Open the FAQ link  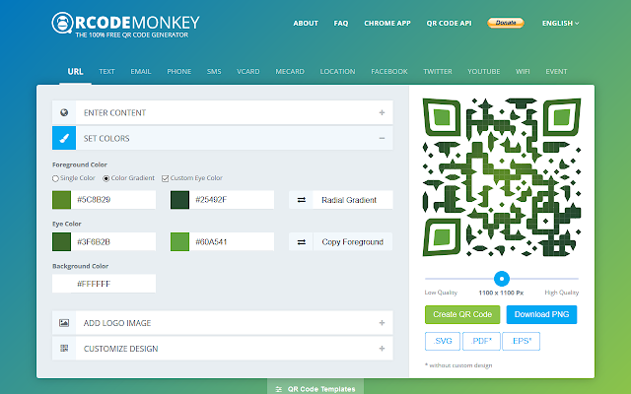[x=341, y=24]
